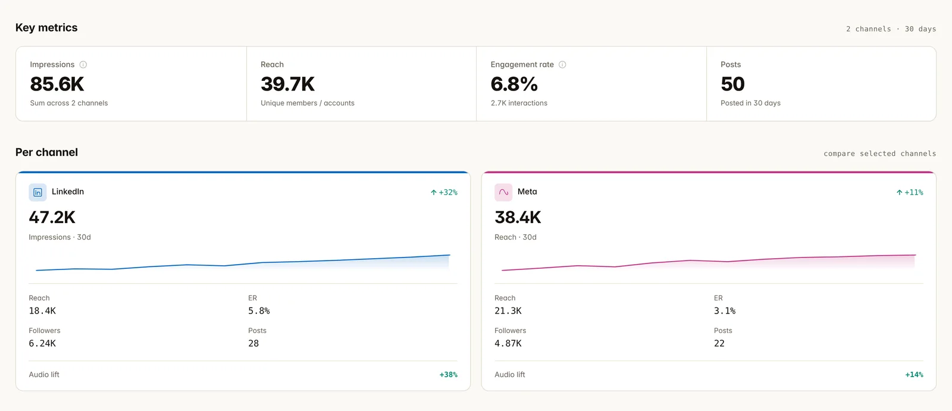Image resolution: width=952 pixels, height=411 pixels.
Task: Click the LinkedIn Posts value 28
Action: tap(253, 344)
